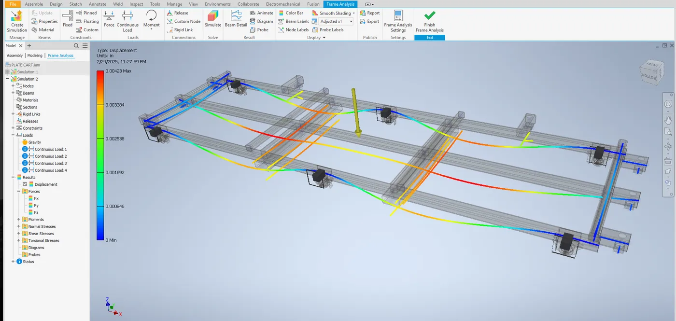676x321 pixels.
Task: Open the Environments ribbon tab
Action: [x=217, y=4]
